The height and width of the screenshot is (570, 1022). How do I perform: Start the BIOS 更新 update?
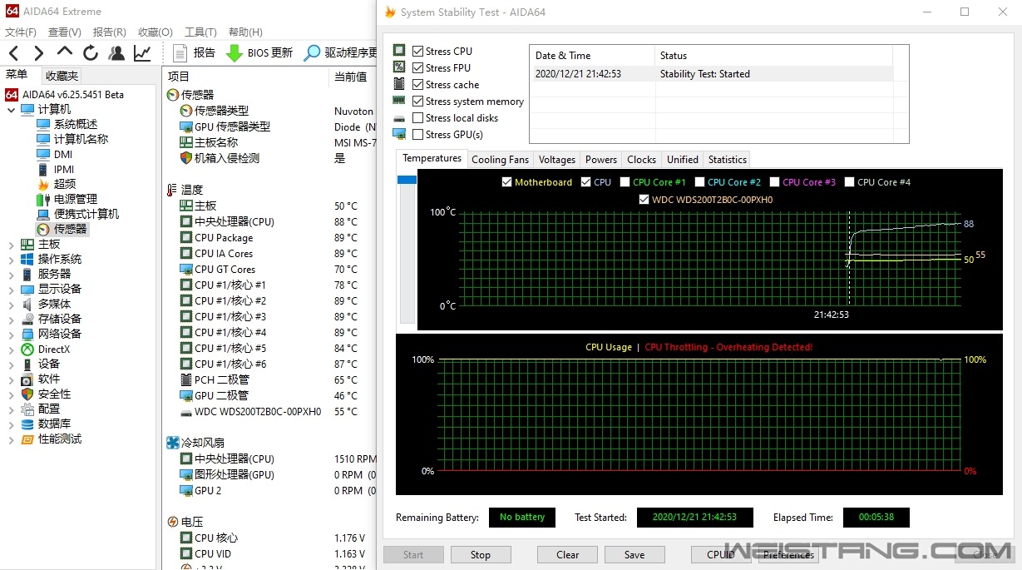tap(259, 53)
